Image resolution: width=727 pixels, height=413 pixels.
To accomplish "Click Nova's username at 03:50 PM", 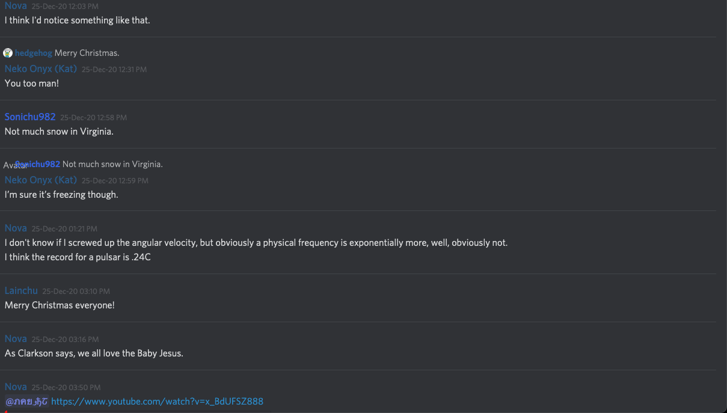I will pyautogui.click(x=16, y=387).
